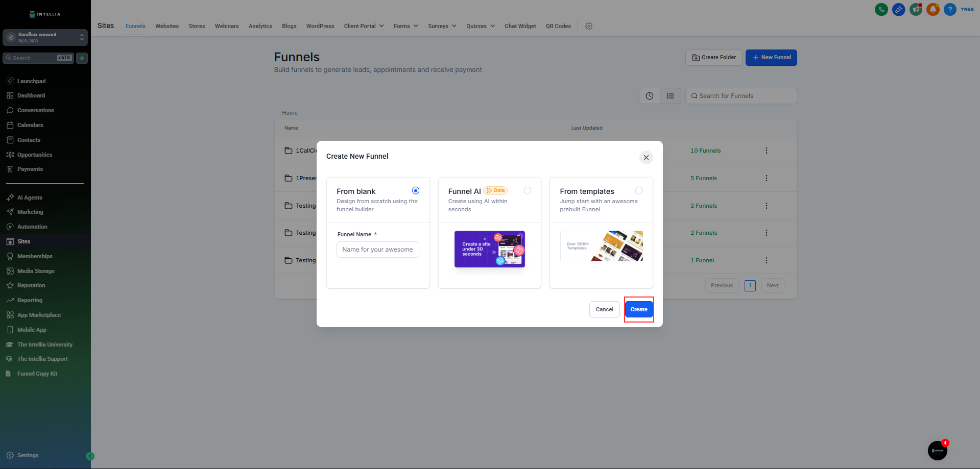This screenshot has height=469, width=980.
Task: Click the Create Folder button
Action: [714, 58]
